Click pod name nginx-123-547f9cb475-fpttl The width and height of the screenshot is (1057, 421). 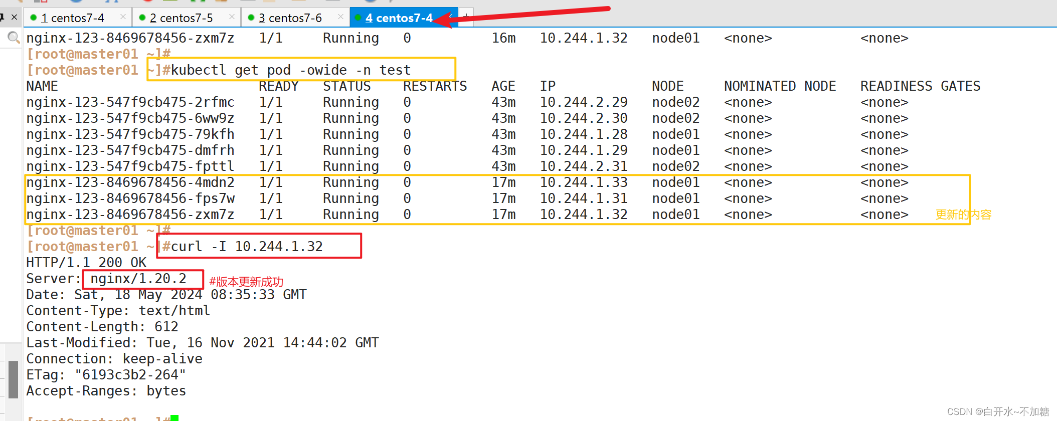point(130,166)
